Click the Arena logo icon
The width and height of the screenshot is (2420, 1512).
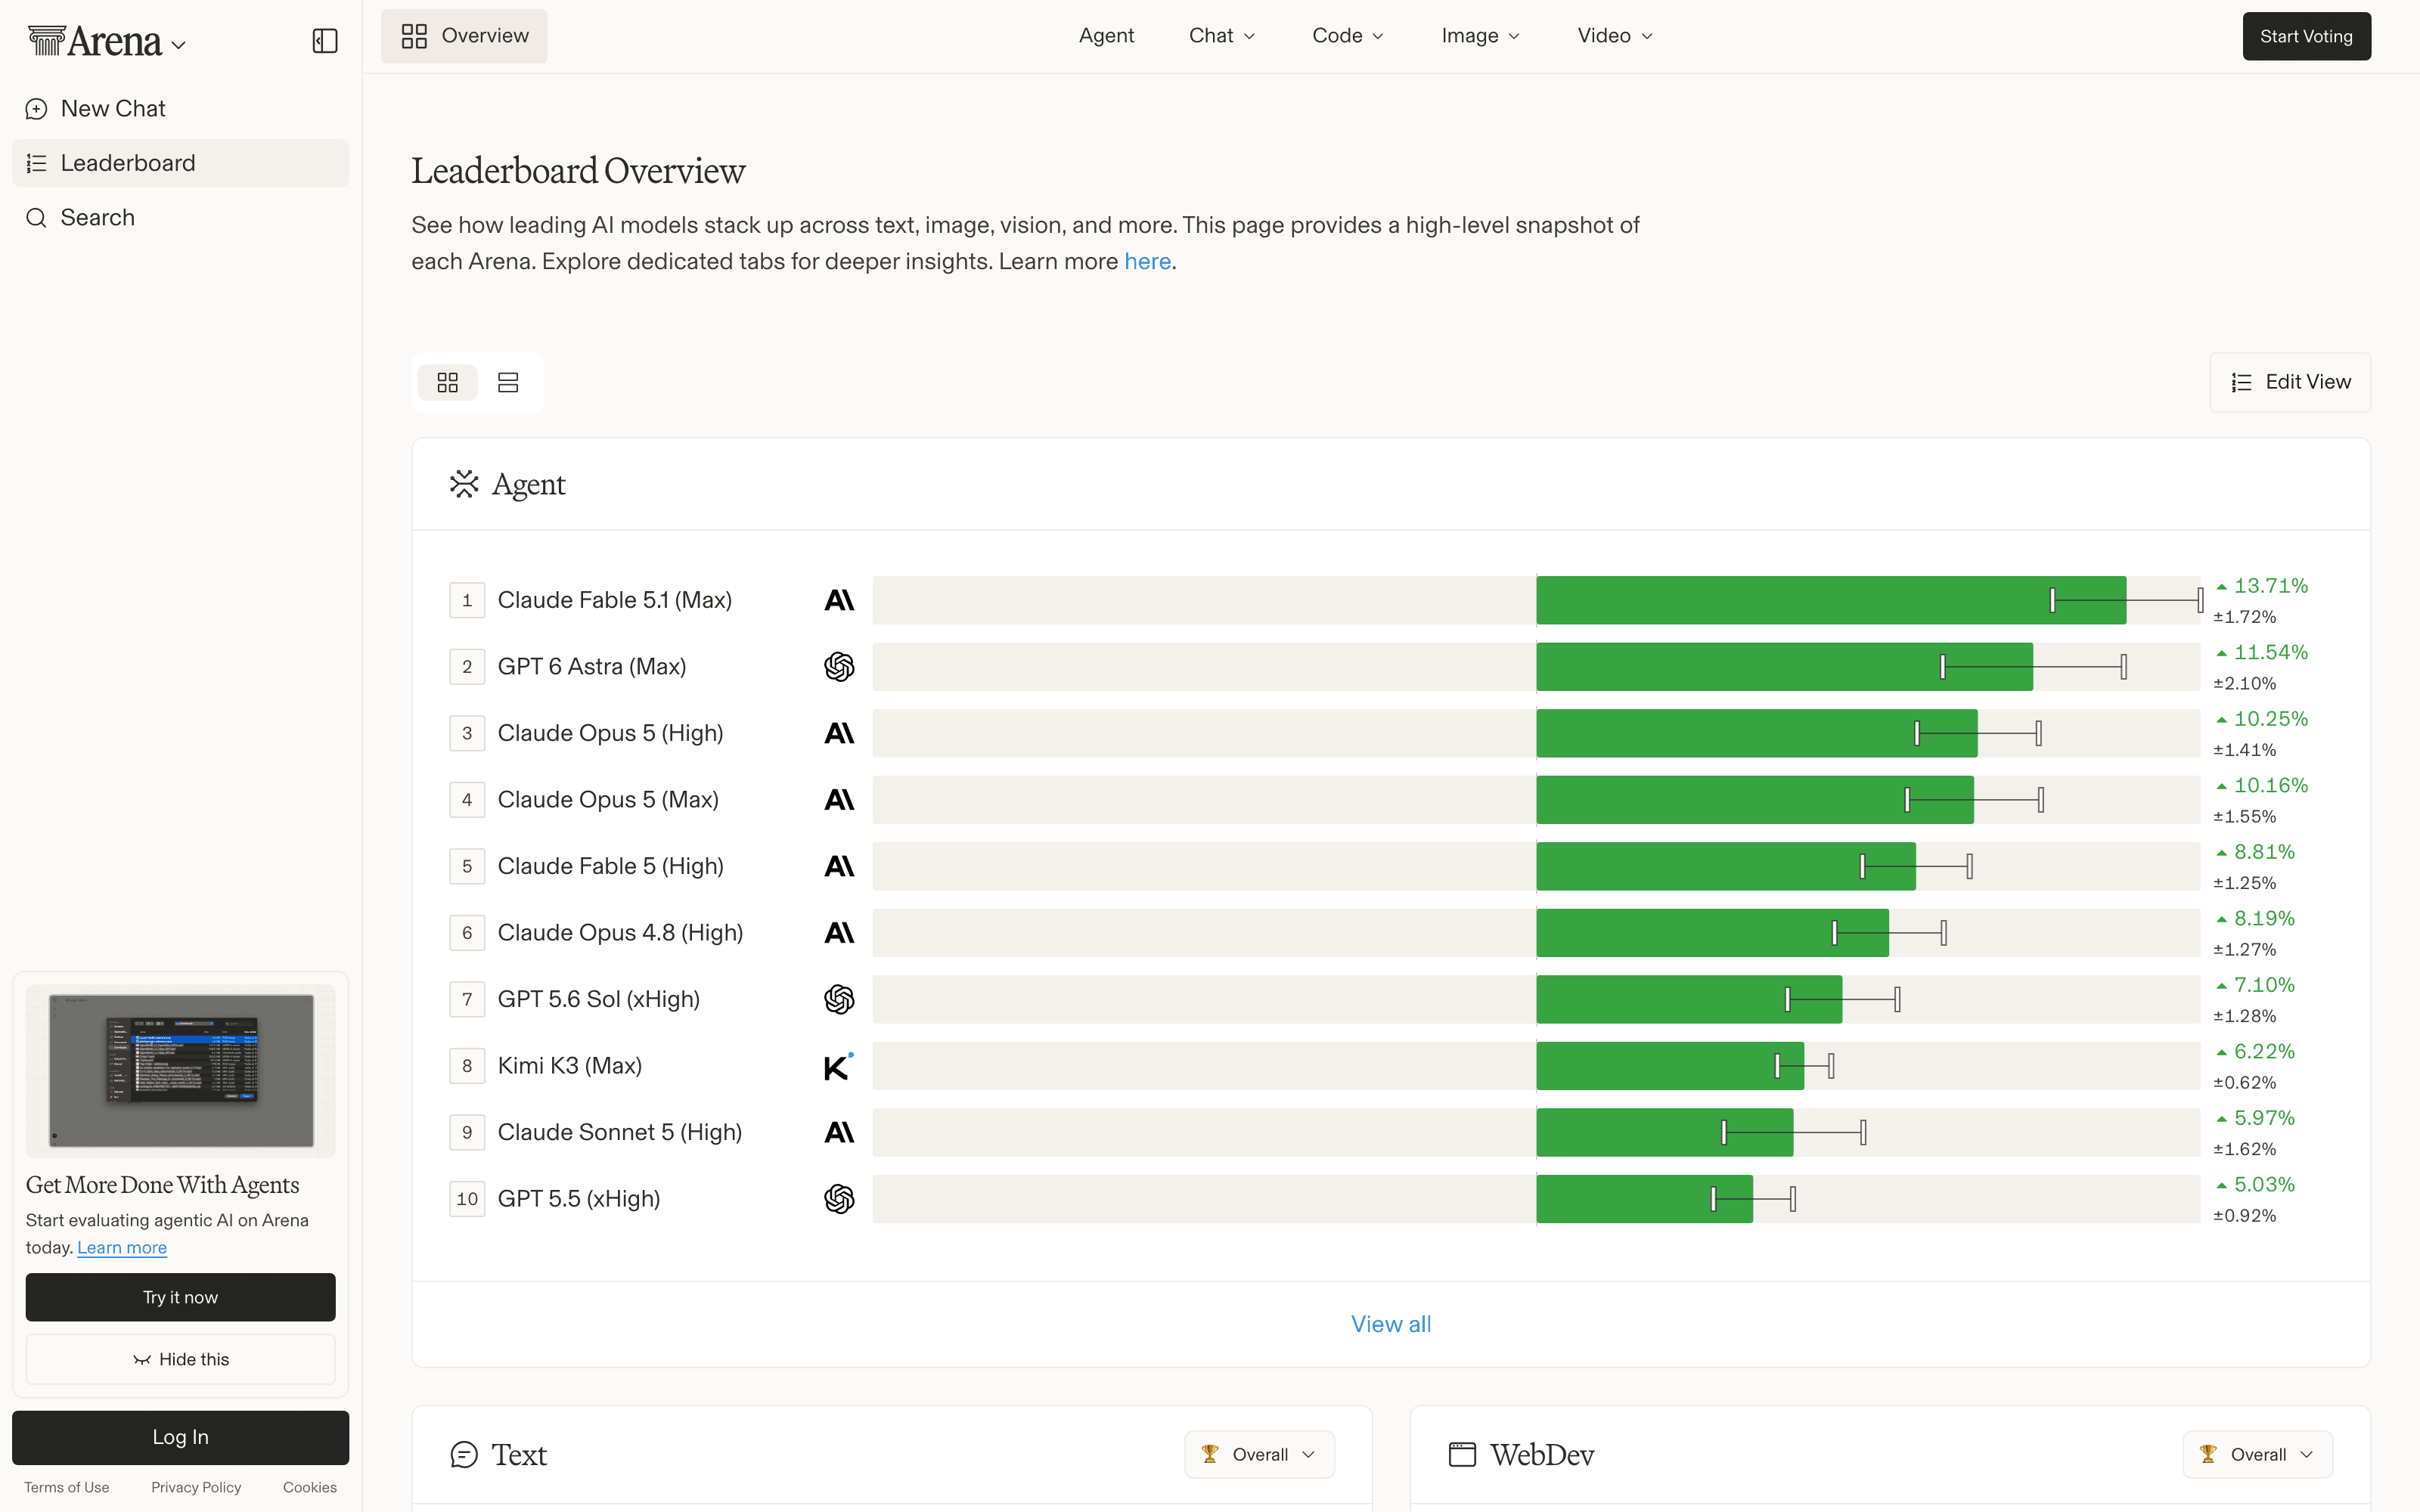coord(46,41)
